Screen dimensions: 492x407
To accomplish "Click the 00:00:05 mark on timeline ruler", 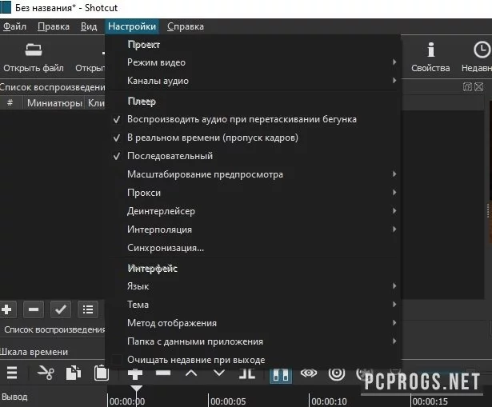I will 228,401.
